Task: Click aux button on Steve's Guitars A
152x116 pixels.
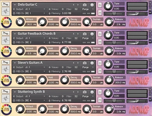Action: pyautogui.click(x=150, y=67)
